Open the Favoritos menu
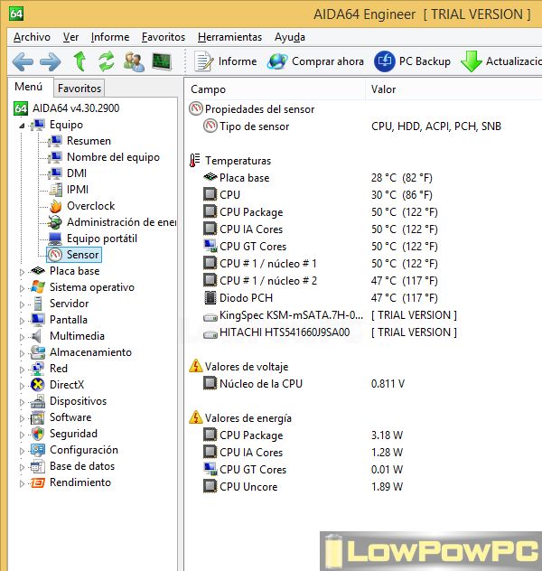The height and width of the screenshot is (571, 542). [x=164, y=37]
